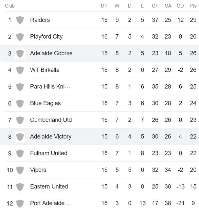Screen dimensions: 199x213
Task: Open the truncated Para Hills Kni… team
Action: [50, 87]
